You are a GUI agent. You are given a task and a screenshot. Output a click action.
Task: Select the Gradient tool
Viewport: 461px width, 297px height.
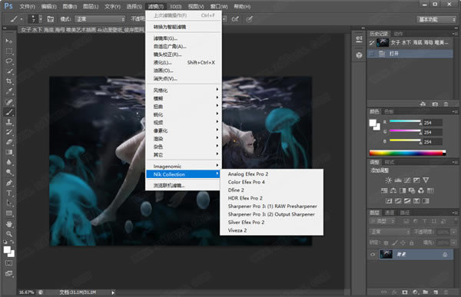coord(9,152)
